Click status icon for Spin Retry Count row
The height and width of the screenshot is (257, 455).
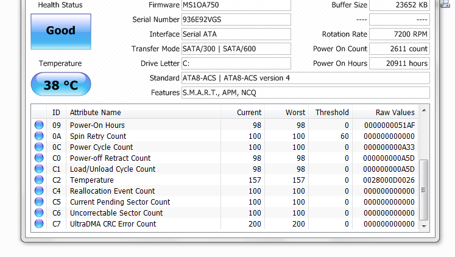tap(39, 136)
